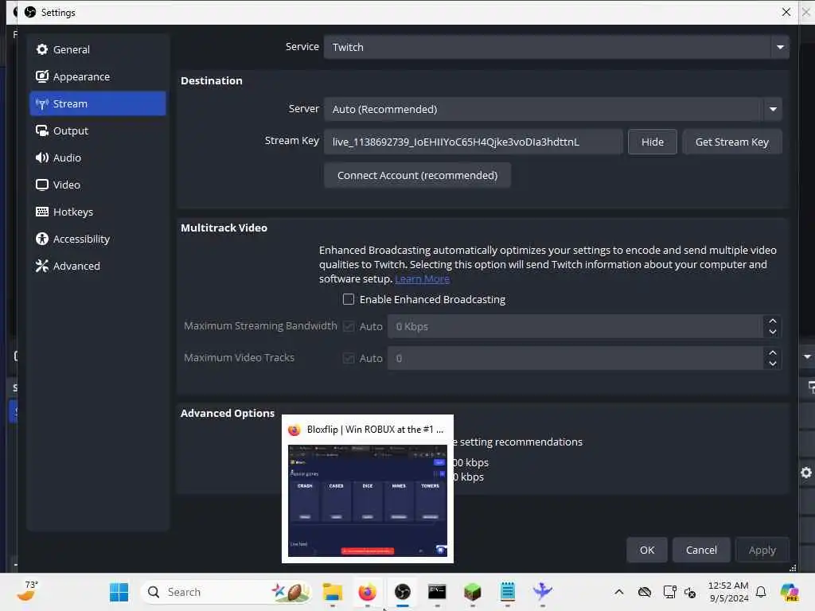Click the network display tray icon
815x611 pixels.
pyautogui.click(x=669, y=592)
